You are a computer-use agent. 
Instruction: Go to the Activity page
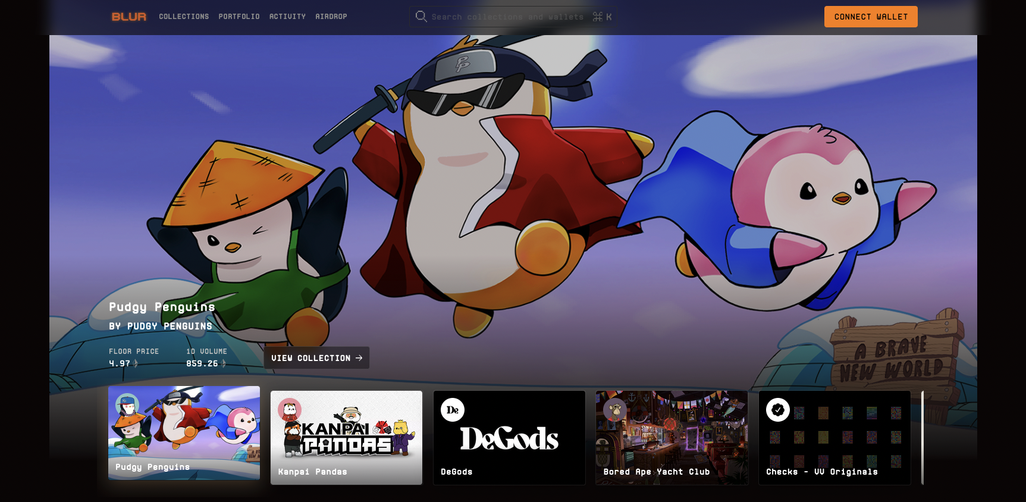(x=287, y=17)
